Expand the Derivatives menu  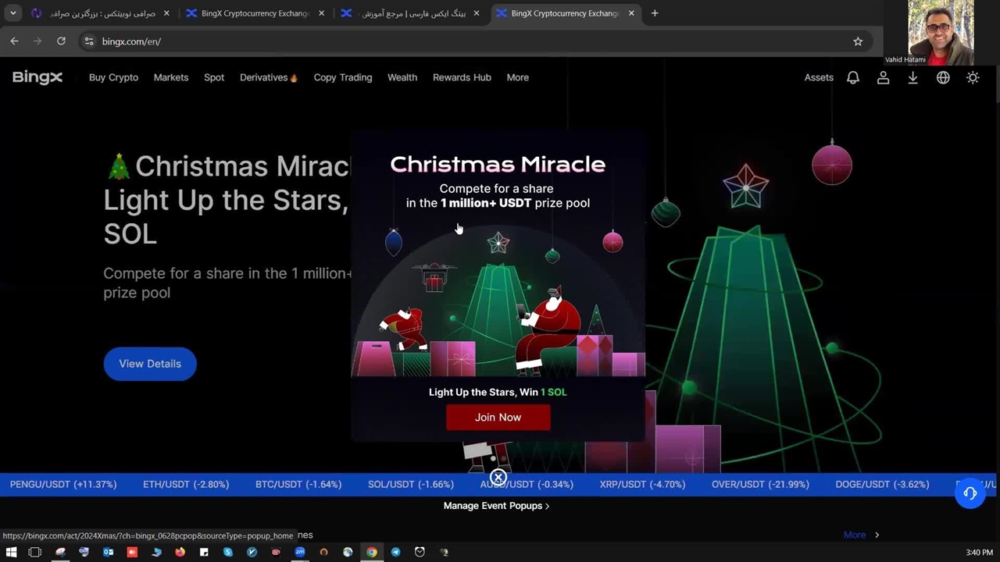pyautogui.click(x=268, y=77)
